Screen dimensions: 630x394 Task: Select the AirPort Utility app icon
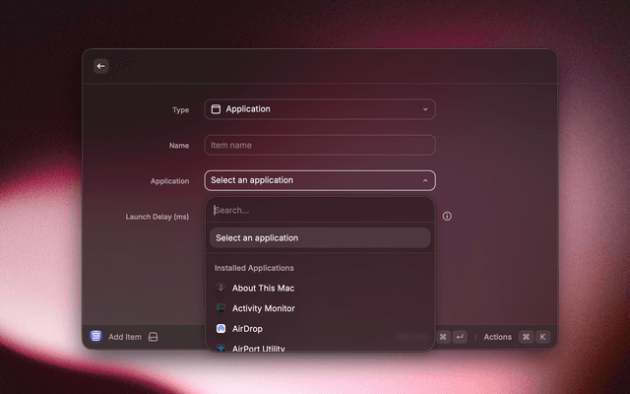220,348
